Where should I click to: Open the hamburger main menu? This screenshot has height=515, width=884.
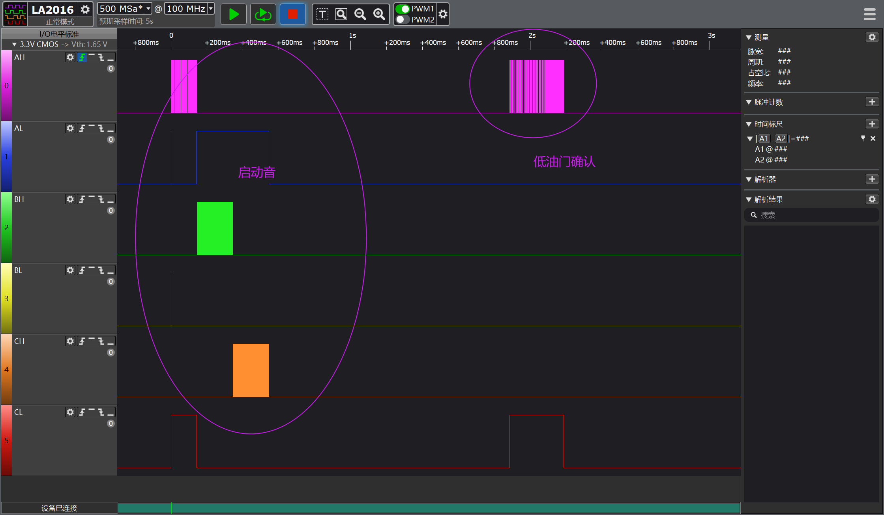[x=869, y=15]
